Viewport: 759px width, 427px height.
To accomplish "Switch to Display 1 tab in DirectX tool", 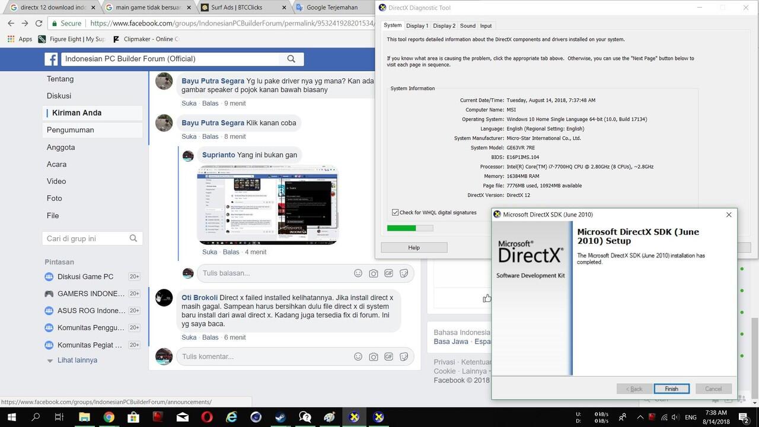I will pos(417,26).
